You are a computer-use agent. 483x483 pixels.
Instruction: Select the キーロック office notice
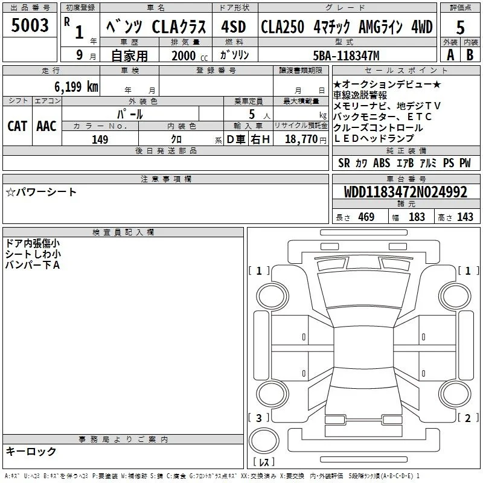tap(31, 451)
